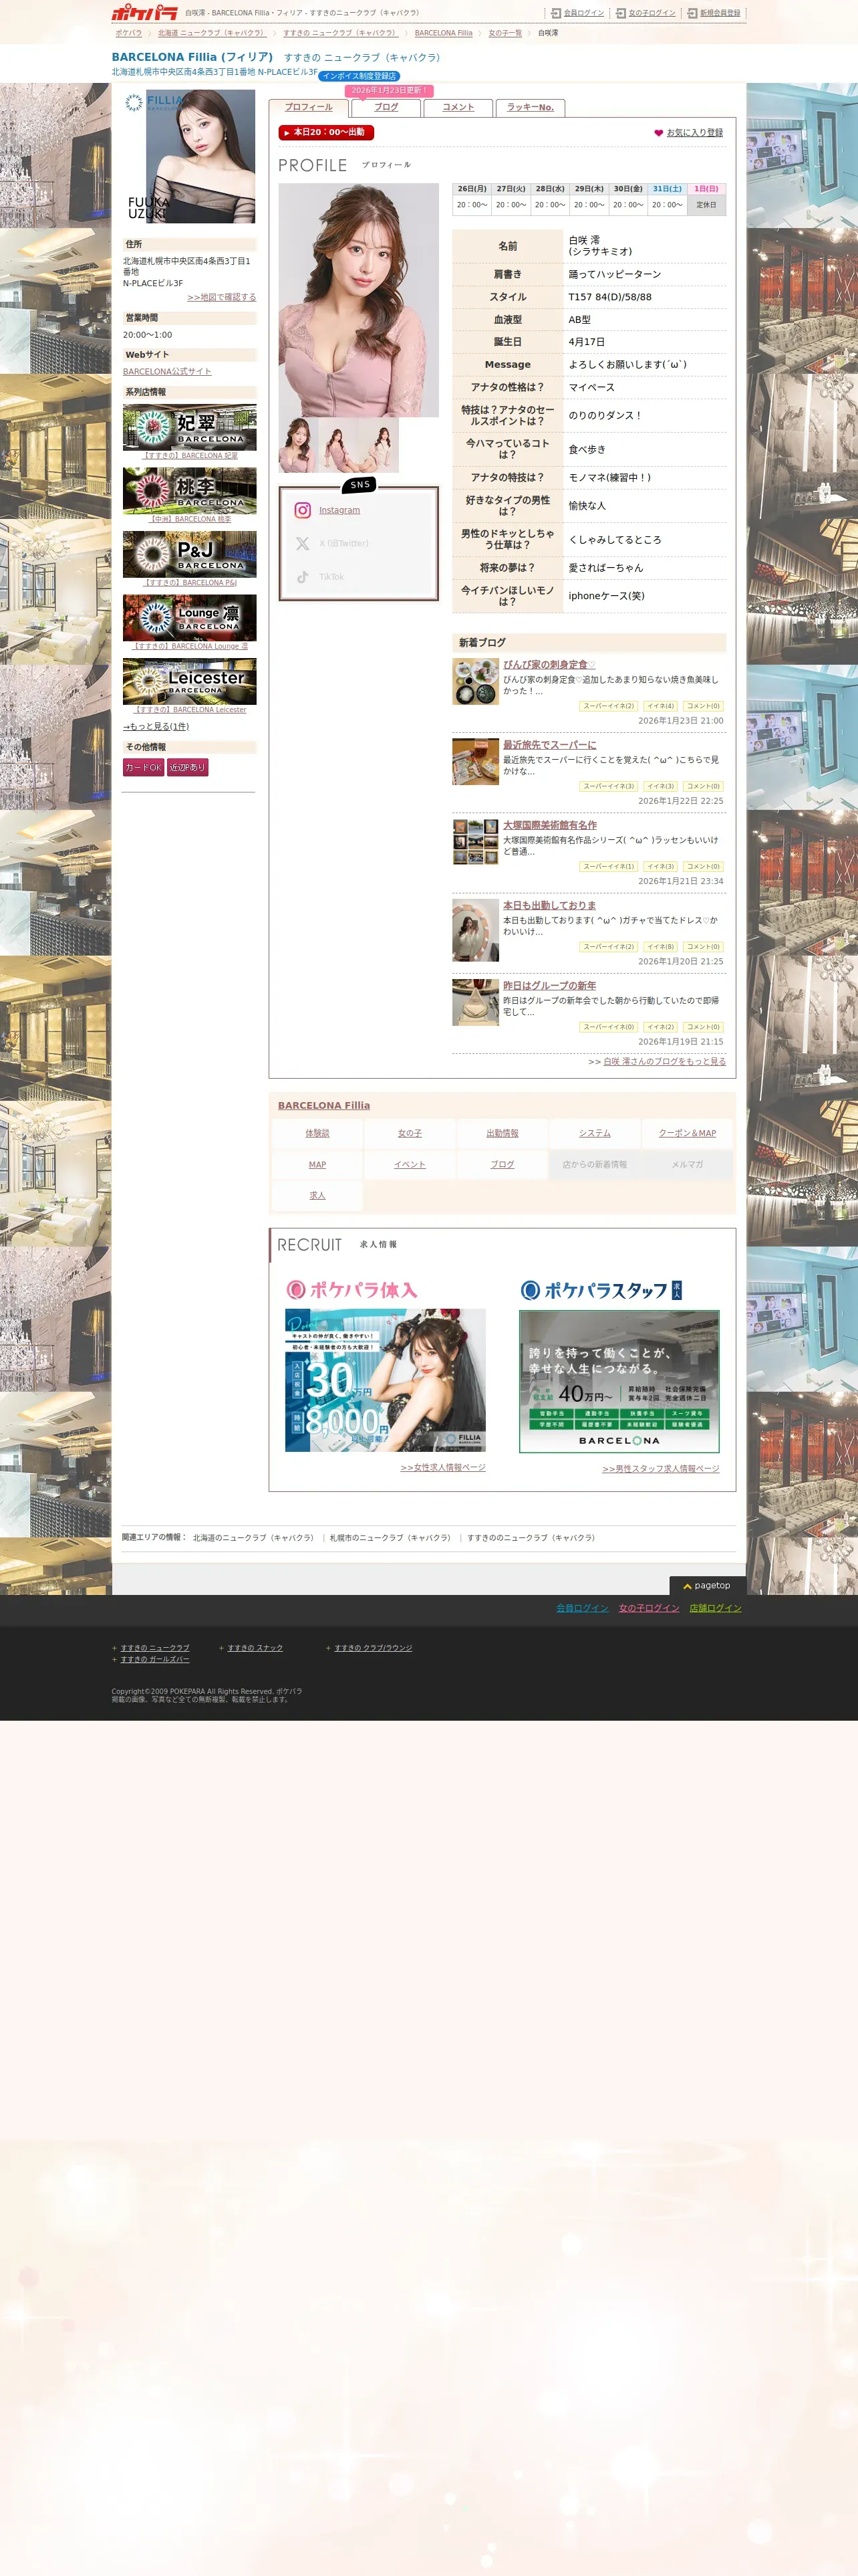Screen dimensions: 858x2576
Task: Click the 女の子ログイン icon in the header
Action: pos(621,13)
